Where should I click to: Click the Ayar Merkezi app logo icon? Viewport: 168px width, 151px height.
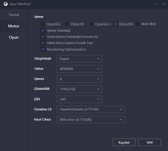point(6,4)
